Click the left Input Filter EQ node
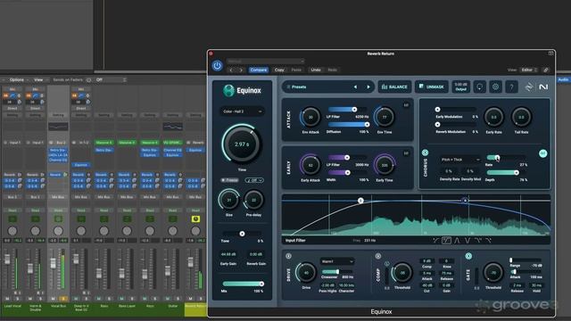The width and height of the screenshot is (571, 321). pyautogui.click(x=360, y=201)
